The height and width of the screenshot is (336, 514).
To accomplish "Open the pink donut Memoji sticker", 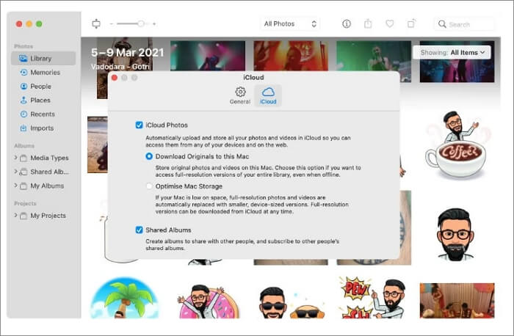I will coord(209,302).
